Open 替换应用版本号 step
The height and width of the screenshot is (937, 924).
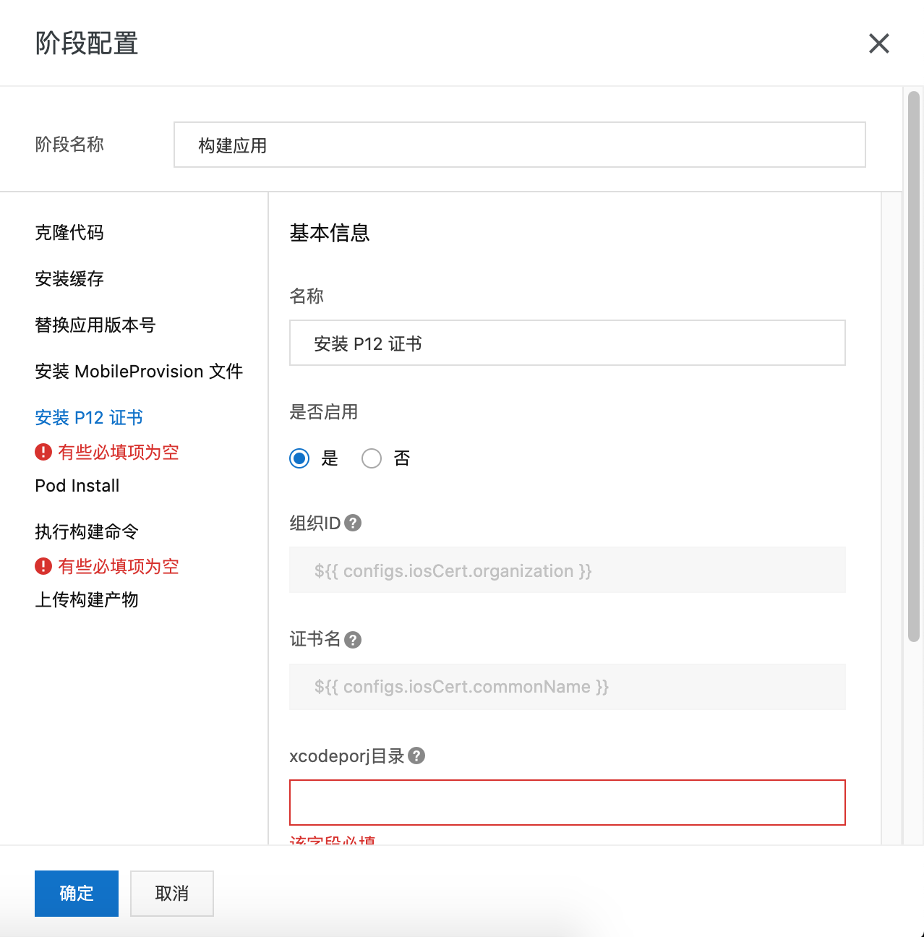point(95,325)
